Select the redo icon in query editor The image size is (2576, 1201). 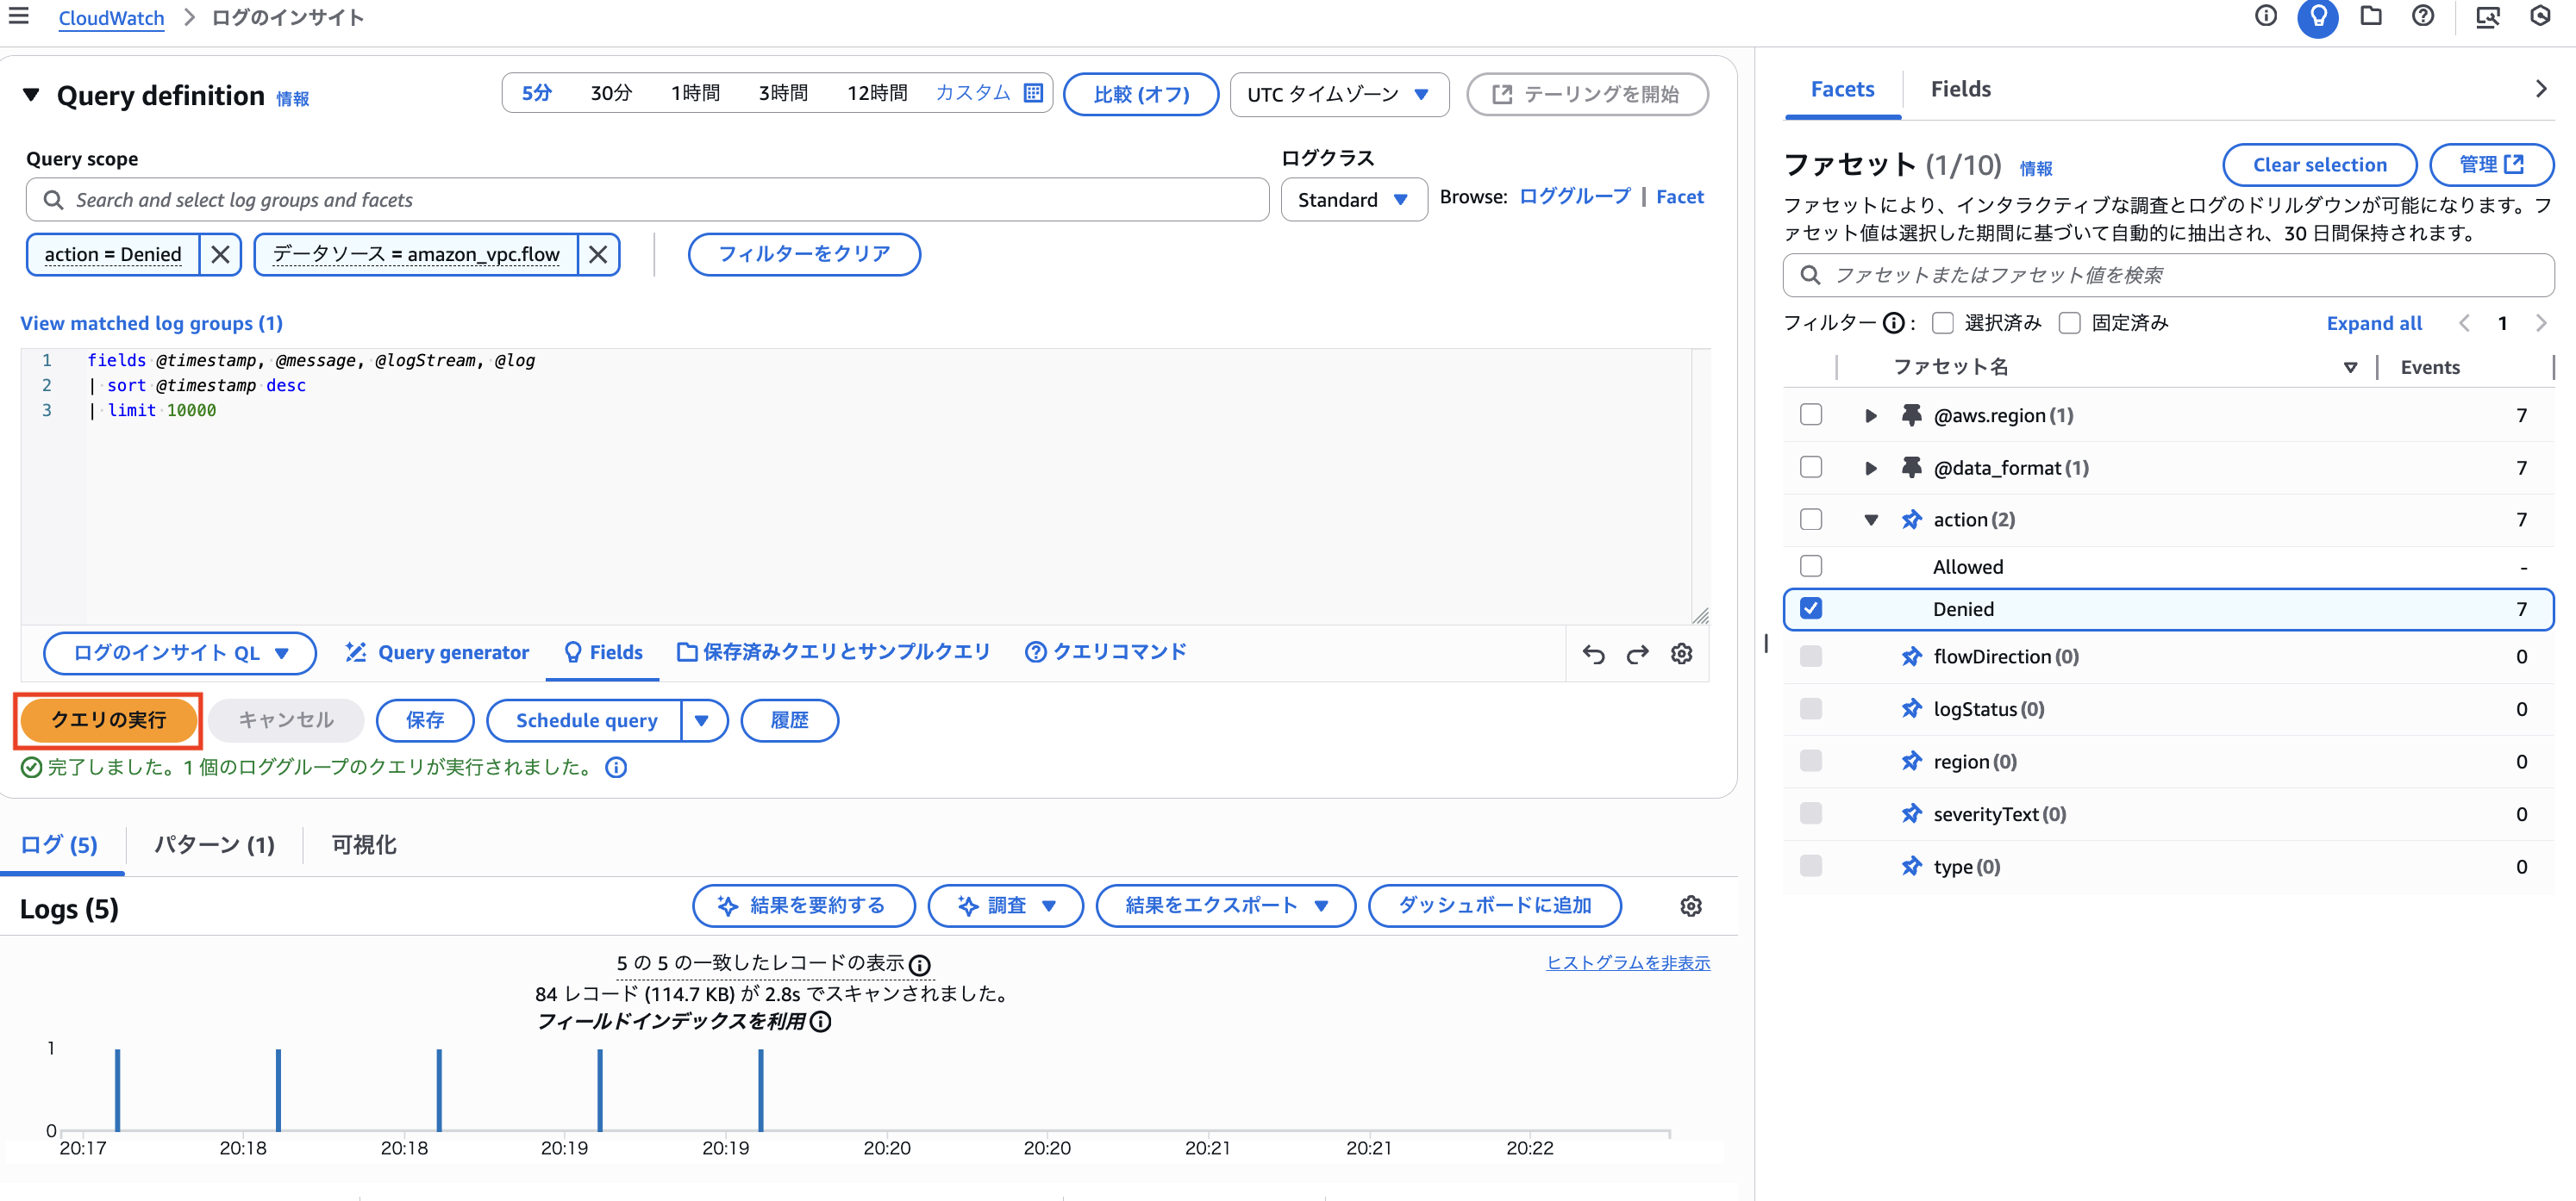[x=1638, y=653]
